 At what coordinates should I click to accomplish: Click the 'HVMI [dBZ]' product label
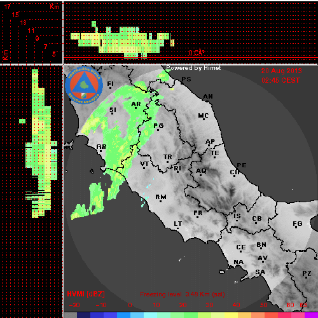pos(86,294)
